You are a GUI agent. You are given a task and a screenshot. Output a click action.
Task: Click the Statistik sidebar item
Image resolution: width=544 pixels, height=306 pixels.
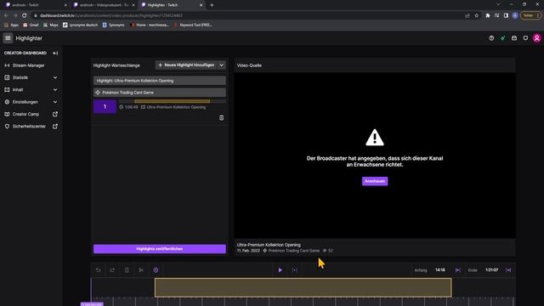tap(20, 77)
